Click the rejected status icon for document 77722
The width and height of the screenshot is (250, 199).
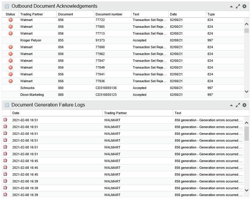11,20
